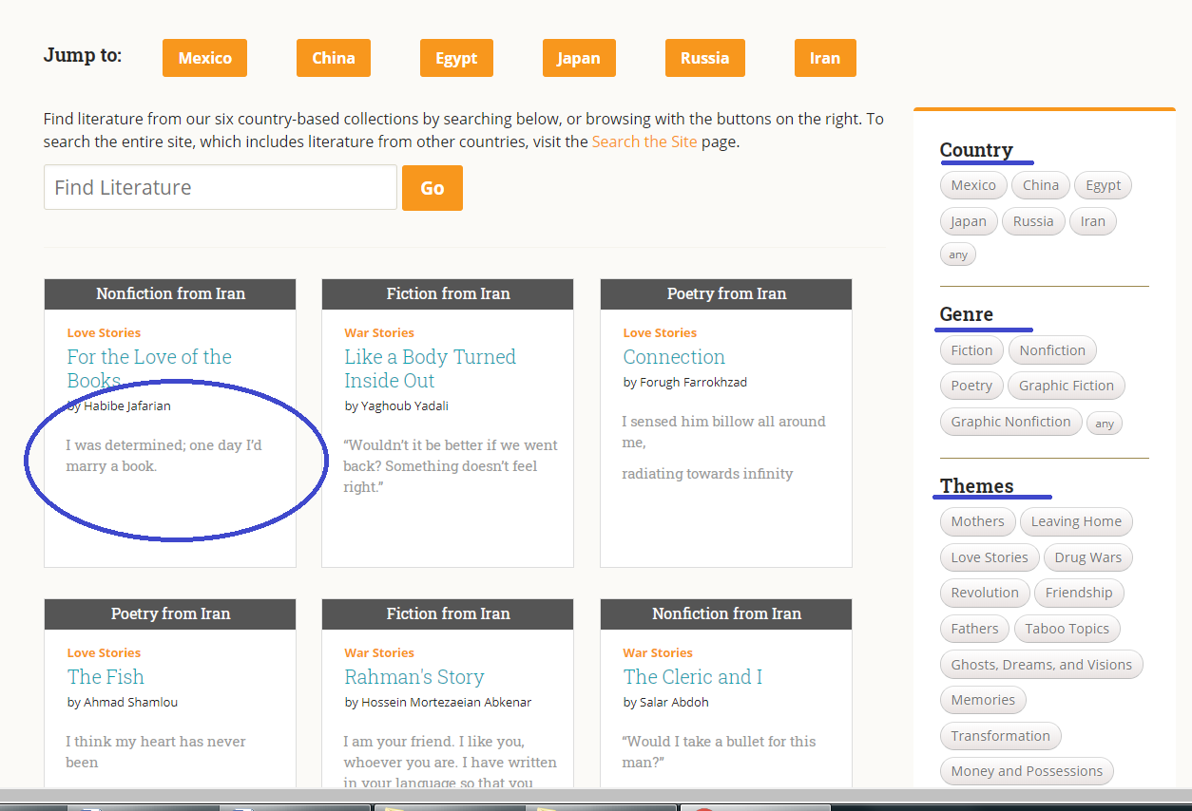Open The Cleric and I
The height and width of the screenshot is (811, 1192).
point(693,677)
